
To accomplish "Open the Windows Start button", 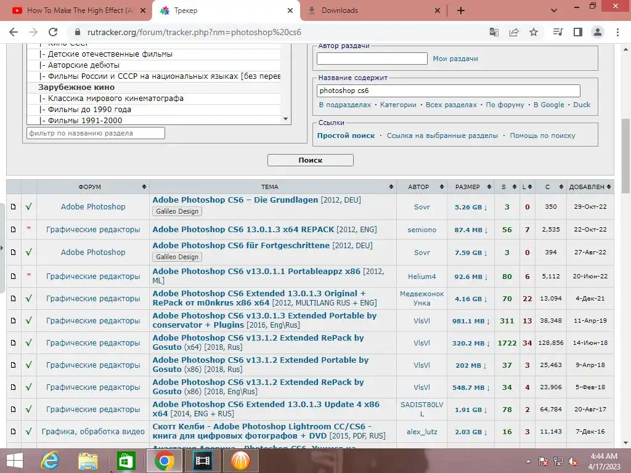I will coord(15,461).
